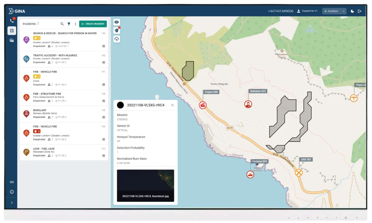
Task: Click the black color circle in popup header
Action: coord(120,105)
